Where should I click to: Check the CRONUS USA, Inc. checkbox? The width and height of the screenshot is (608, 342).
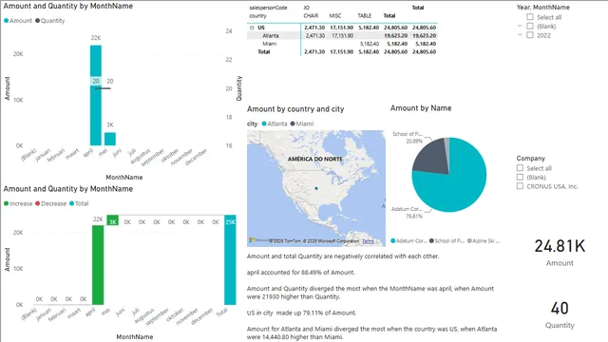520,186
